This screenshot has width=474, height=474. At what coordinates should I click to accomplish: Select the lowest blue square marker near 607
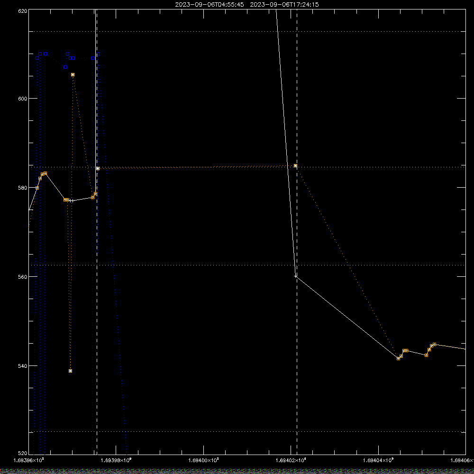tap(65, 67)
